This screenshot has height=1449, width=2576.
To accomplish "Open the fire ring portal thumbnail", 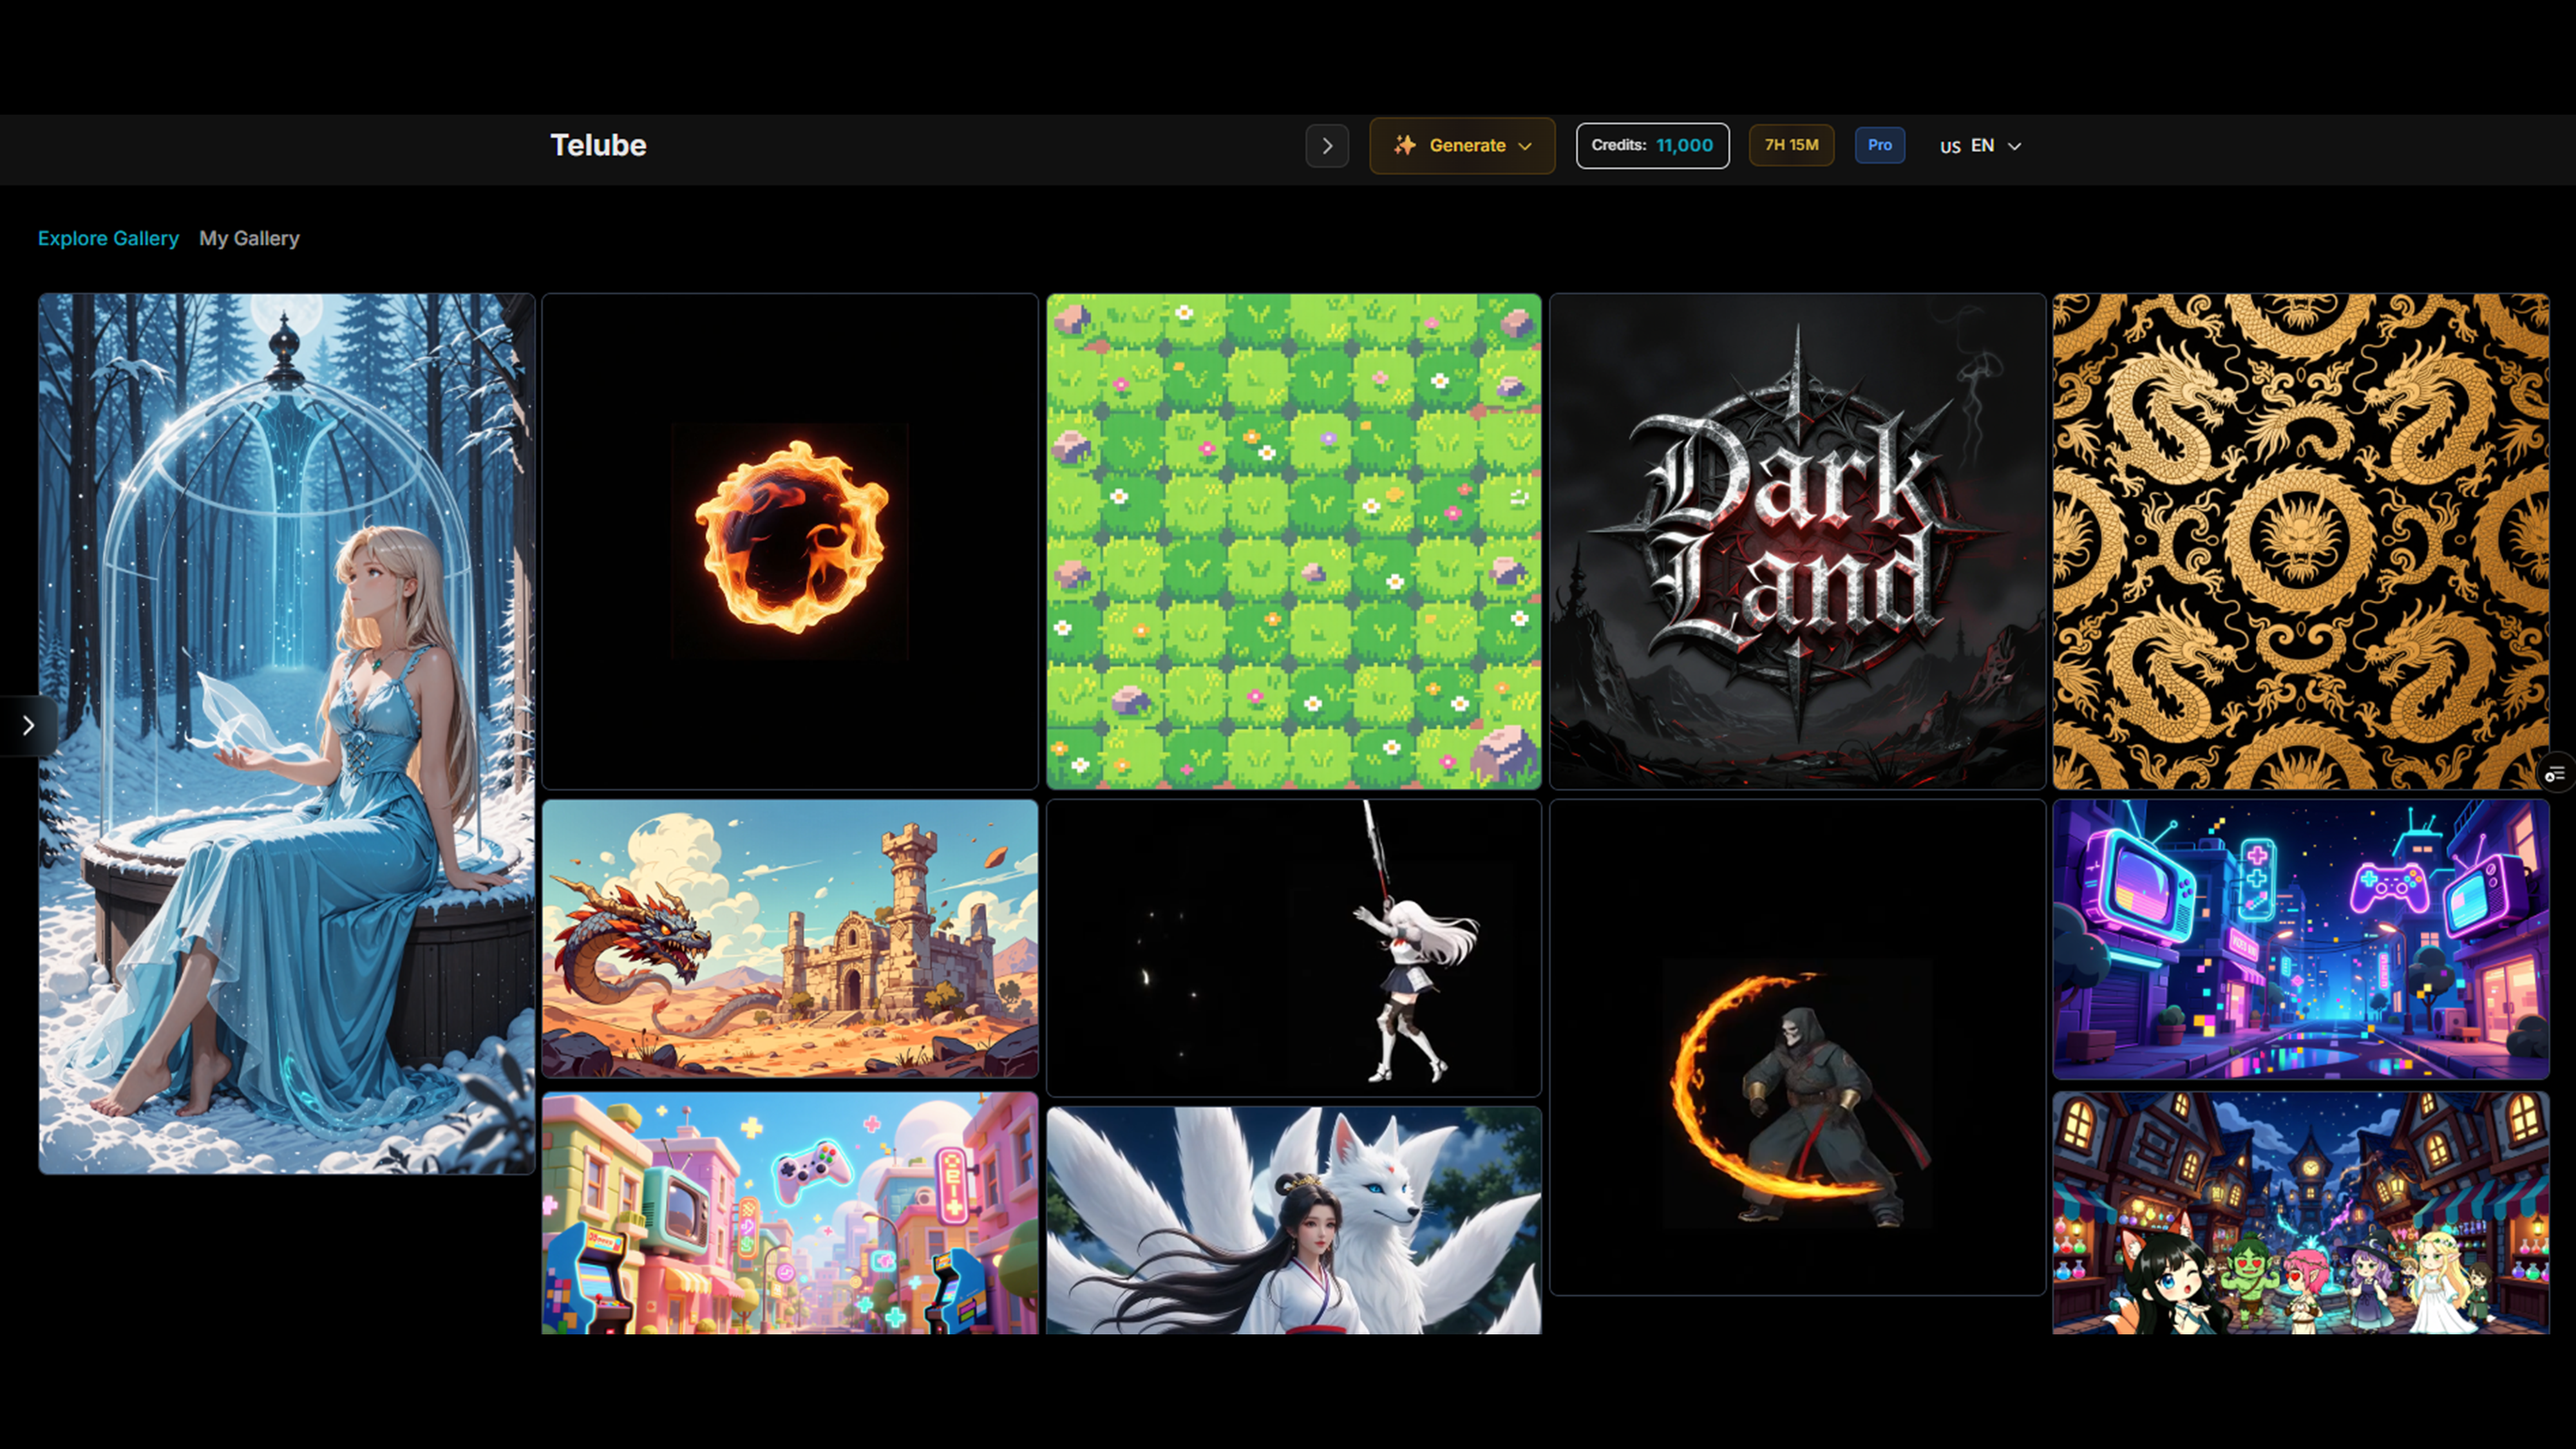I will click(790, 541).
